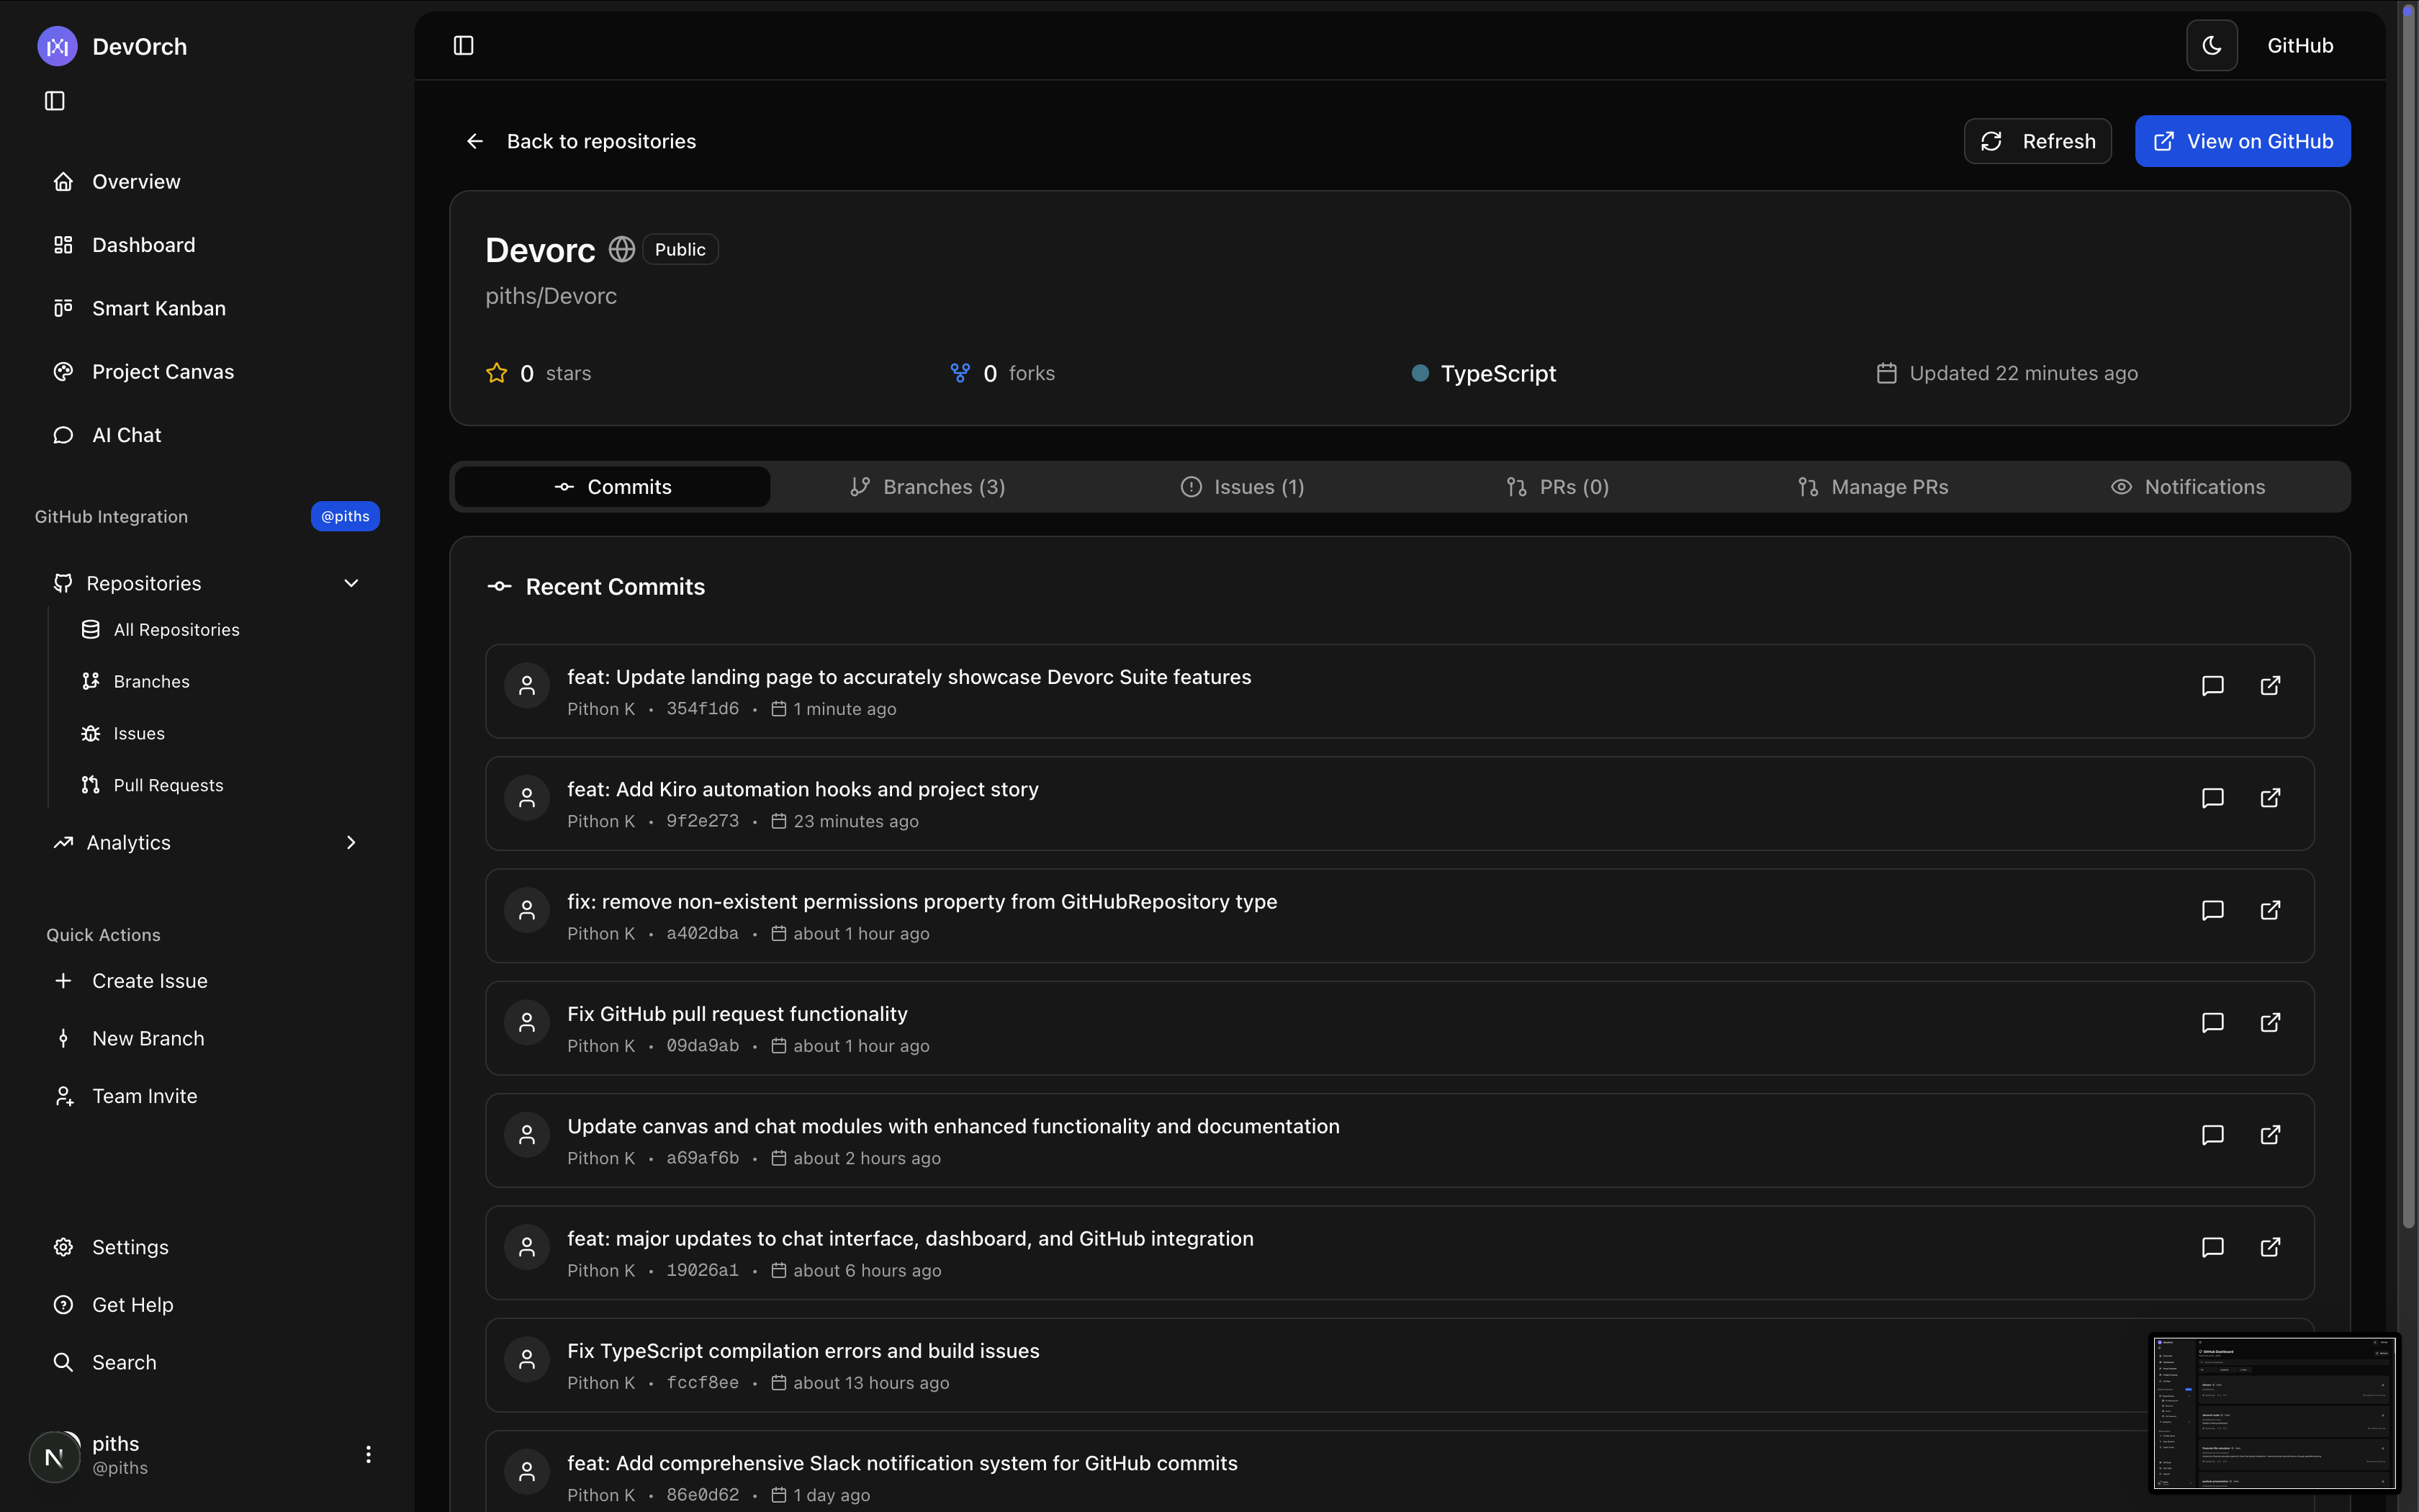Open the Smart Kanban sidebar item
2419x1512 pixels.
pyautogui.click(x=158, y=308)
